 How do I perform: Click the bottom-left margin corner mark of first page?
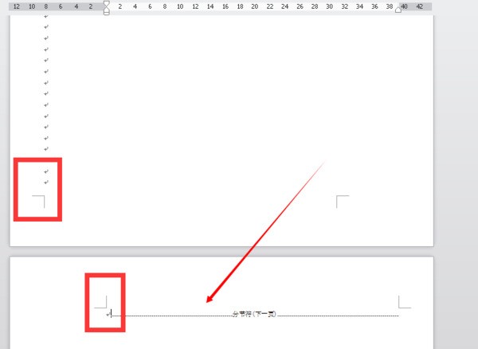[38, 202]
